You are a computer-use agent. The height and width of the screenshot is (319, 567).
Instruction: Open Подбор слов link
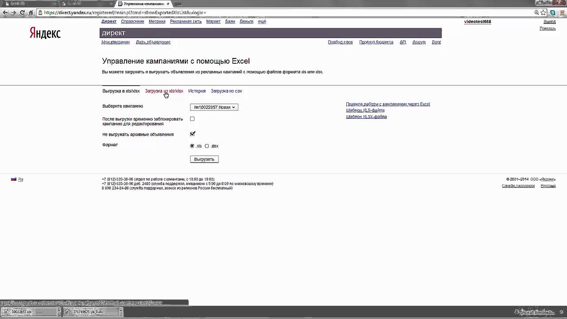click(x=340, y=42)
